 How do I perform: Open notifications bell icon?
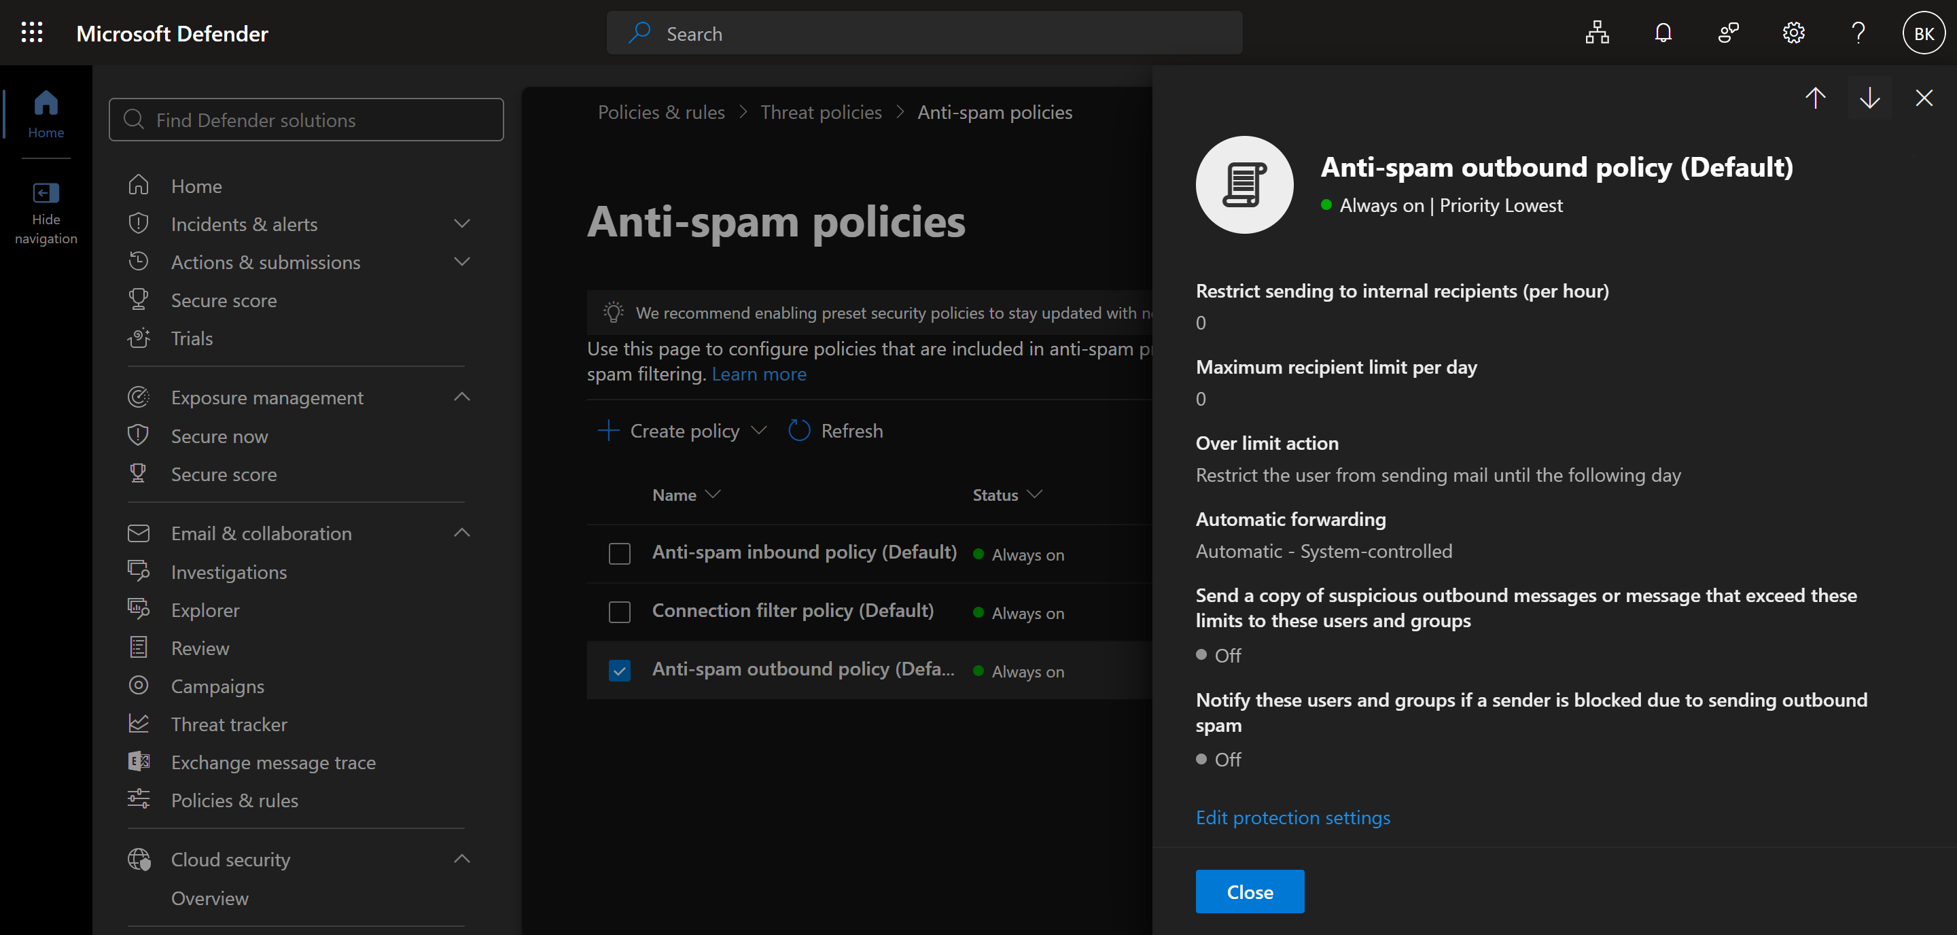[x=1663, y=33]
